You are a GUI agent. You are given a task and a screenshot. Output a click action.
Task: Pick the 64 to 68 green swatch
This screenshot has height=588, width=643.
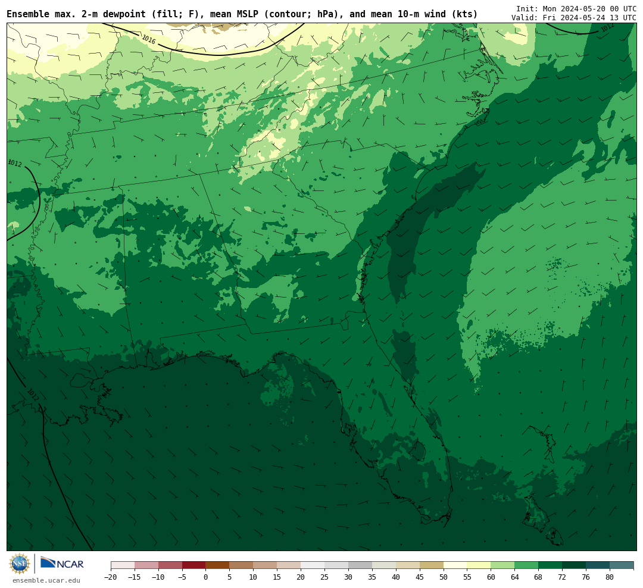tap(527, 565)
